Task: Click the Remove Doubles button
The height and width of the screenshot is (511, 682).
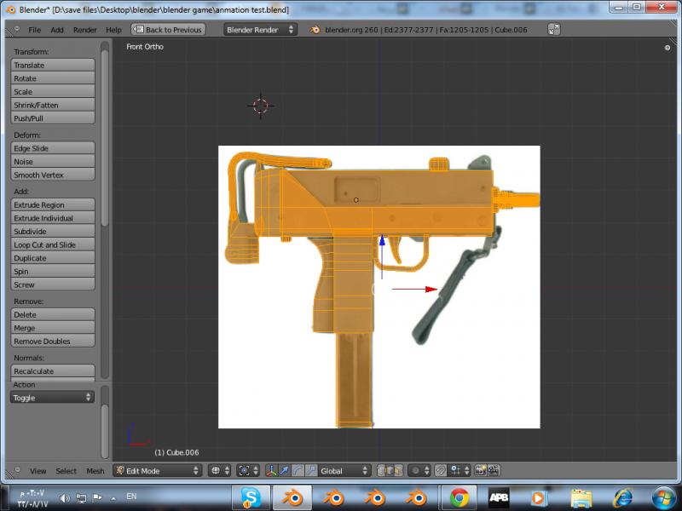Action: point(52,342)
